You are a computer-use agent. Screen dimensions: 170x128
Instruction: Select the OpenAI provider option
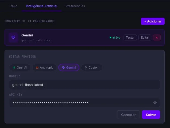pos(20,67)
